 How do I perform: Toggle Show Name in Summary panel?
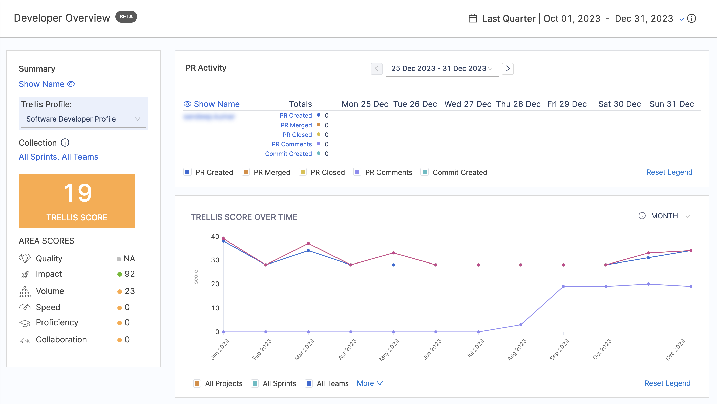point(47,84)
